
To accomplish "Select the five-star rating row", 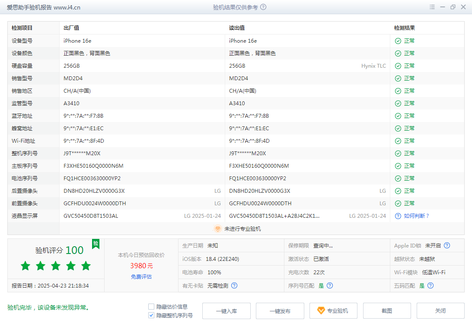I will point(56,266).
